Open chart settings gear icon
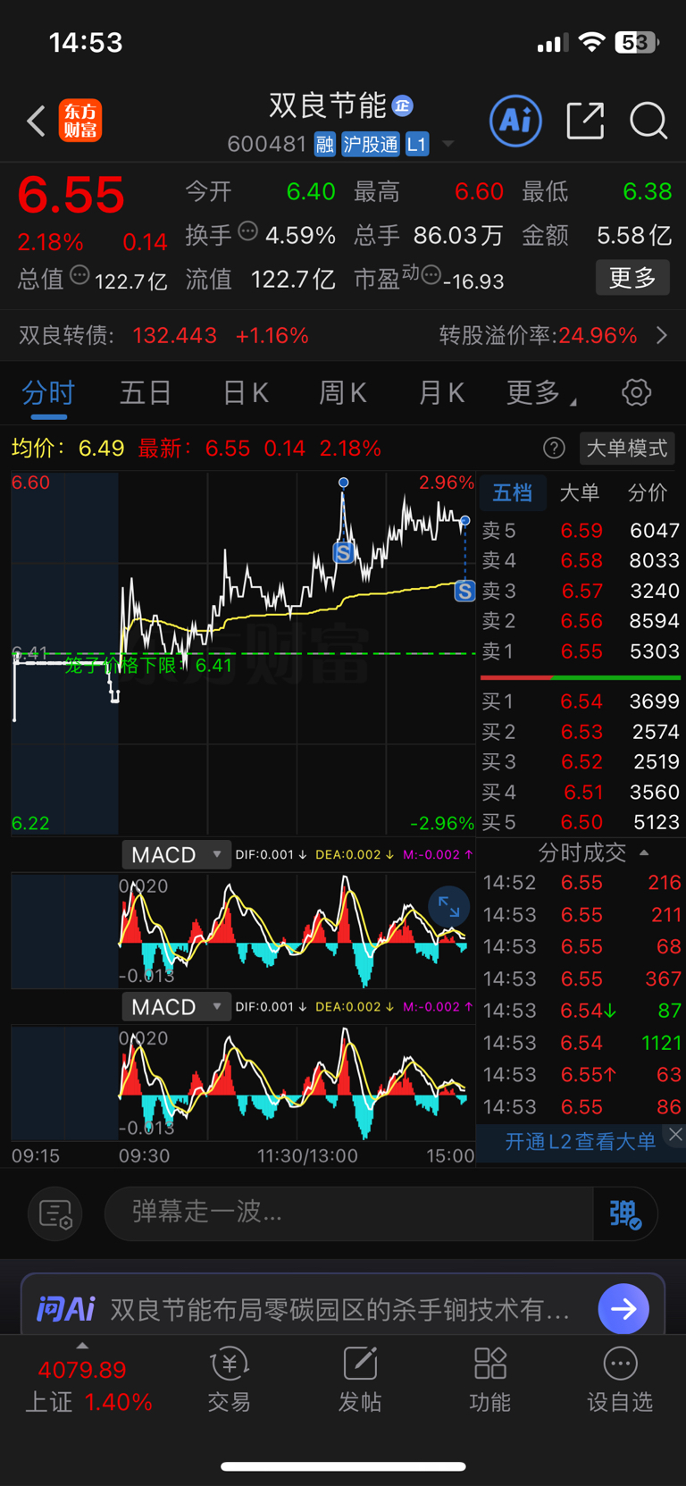686x1486 pixels. (636, 392)
